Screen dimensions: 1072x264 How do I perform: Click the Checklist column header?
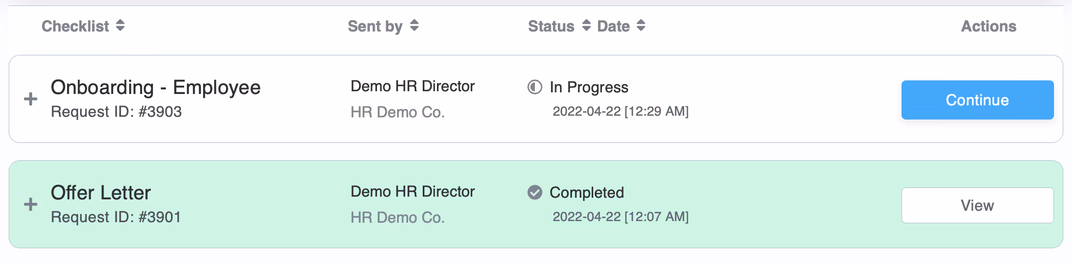75,26
